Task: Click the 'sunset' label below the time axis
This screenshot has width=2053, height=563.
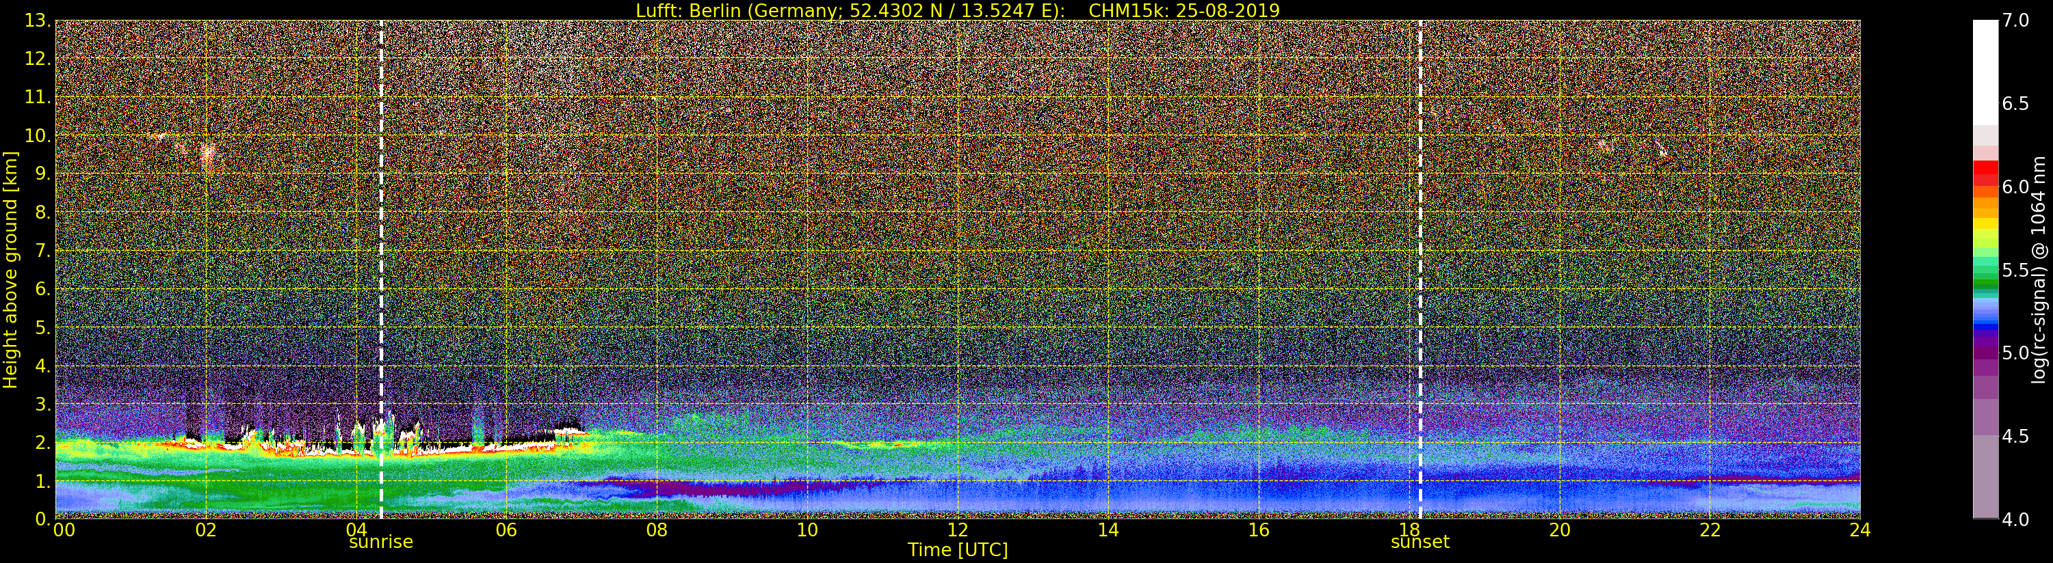Action: 1420,543
